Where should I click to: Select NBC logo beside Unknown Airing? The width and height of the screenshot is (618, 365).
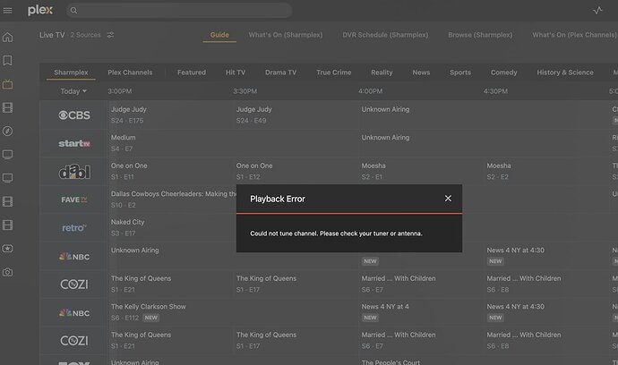pos(74,257)
